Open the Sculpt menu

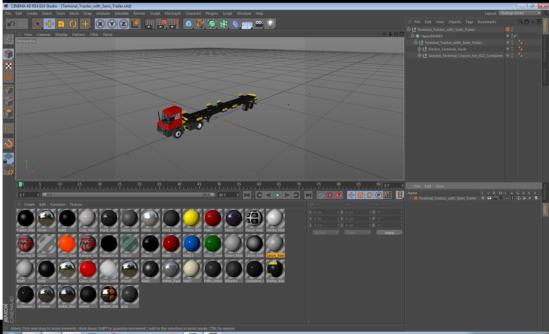(x=155, y=13)
